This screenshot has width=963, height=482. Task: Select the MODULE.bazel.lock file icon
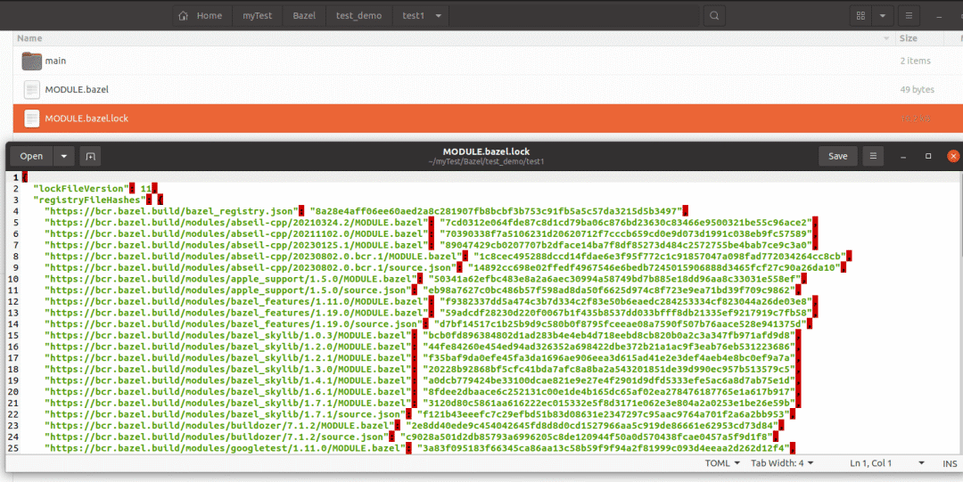pos(32,118)
